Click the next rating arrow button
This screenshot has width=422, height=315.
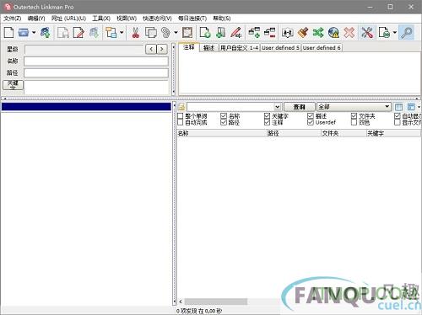tap(161, 49)
